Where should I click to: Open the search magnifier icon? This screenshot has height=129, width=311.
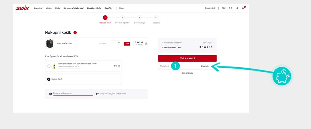[x=230, y=8]
